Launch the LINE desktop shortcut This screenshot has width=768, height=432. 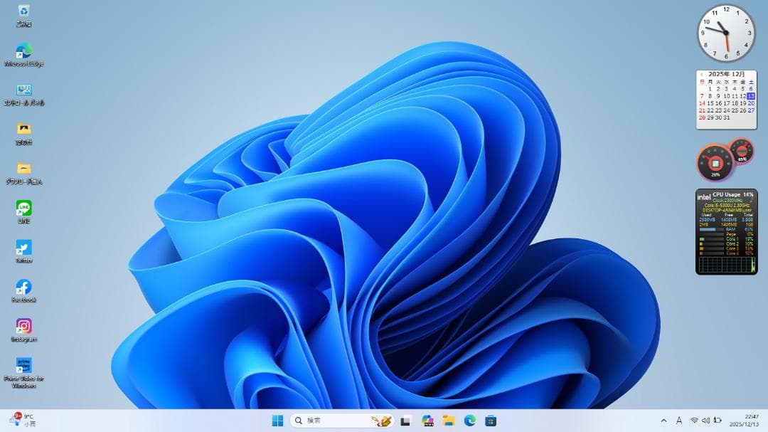(x=23, y=209)
